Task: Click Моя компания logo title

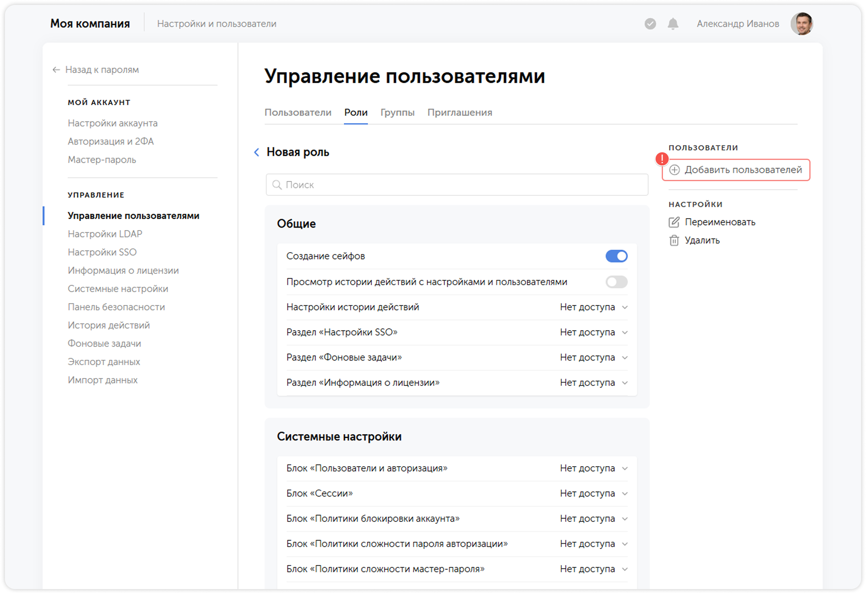Action: [x=90, y=24]
